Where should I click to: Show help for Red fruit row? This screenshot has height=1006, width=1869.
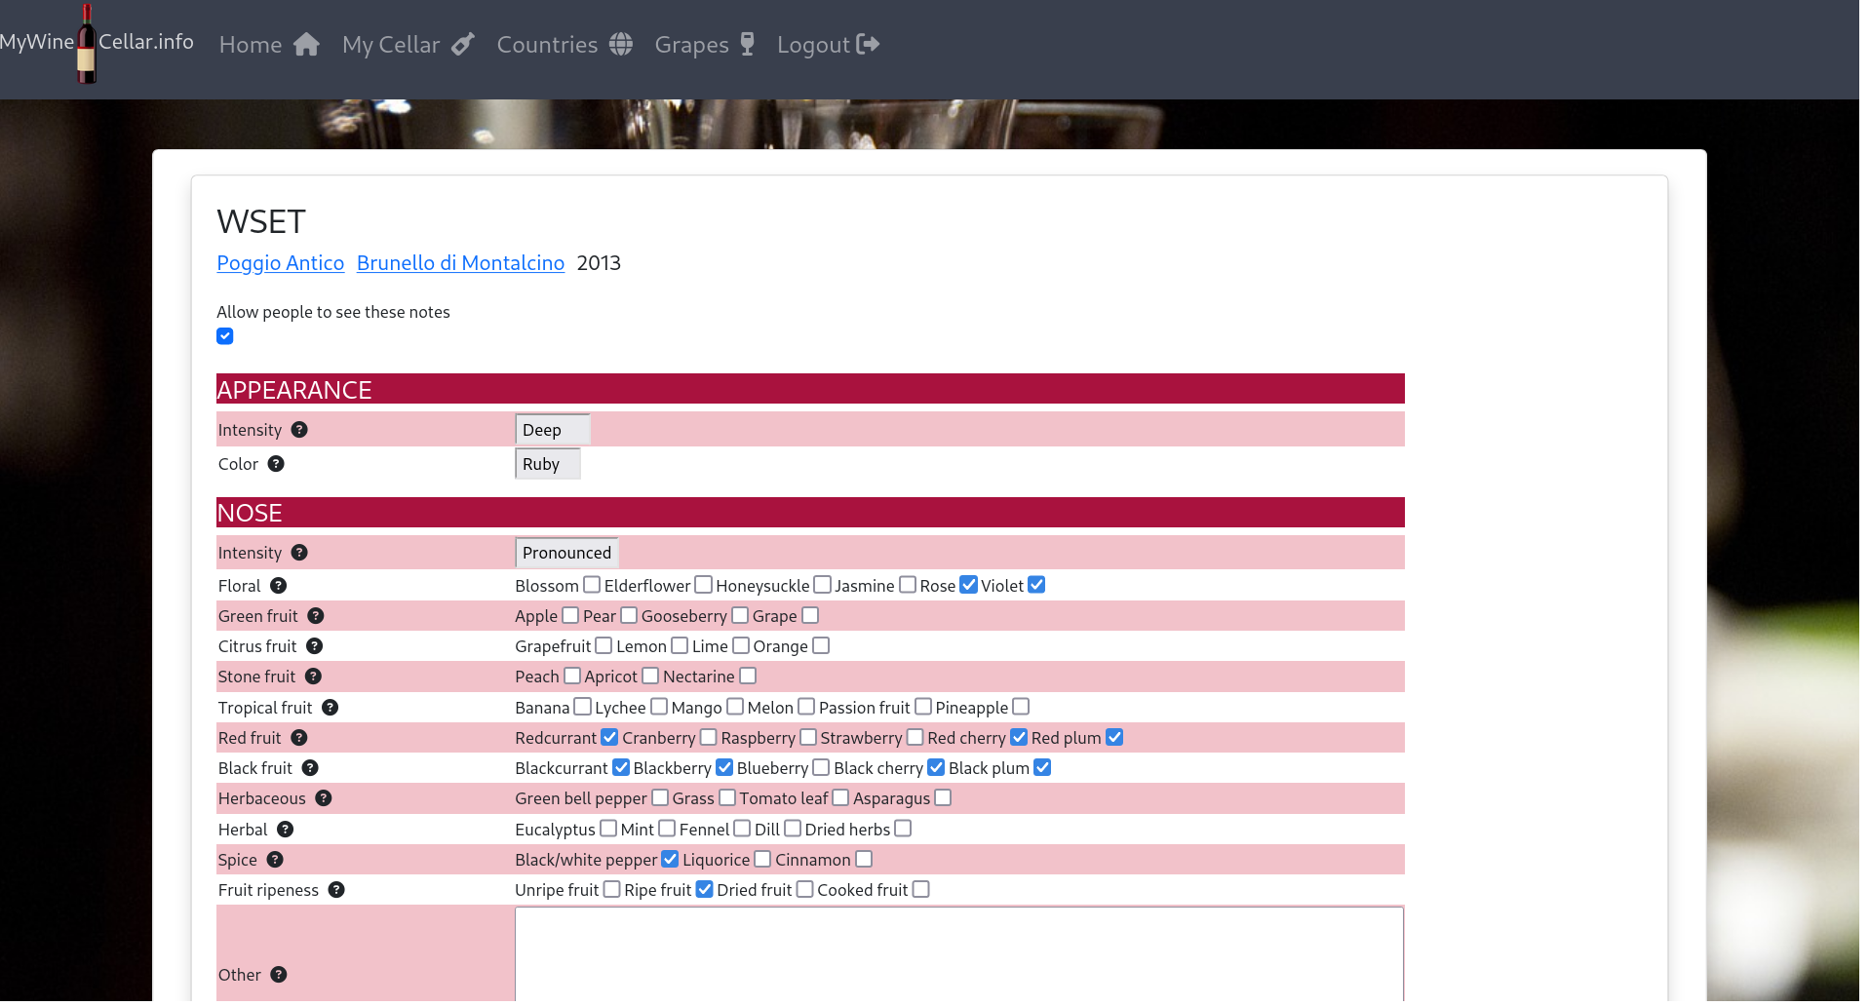click(299, 739)
